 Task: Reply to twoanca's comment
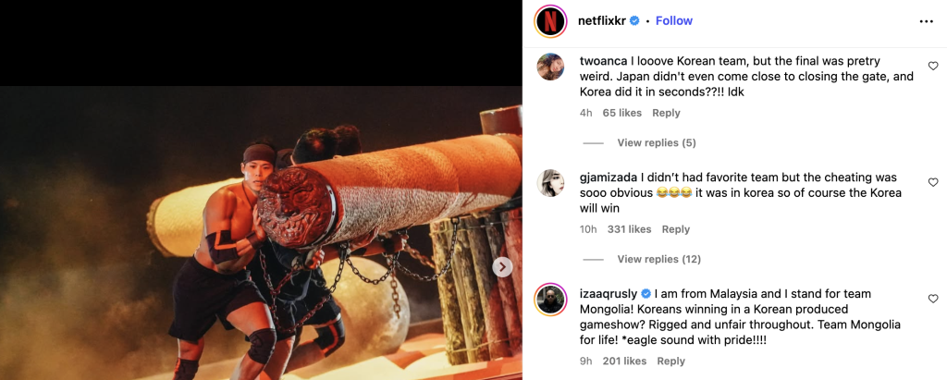click(x=666, y=113)
